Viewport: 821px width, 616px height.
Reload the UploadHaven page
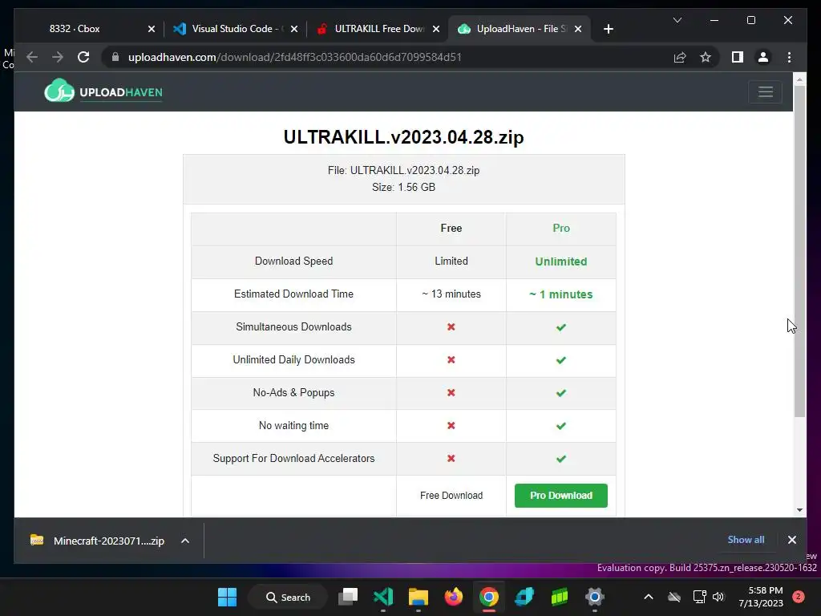coord(83,57)
